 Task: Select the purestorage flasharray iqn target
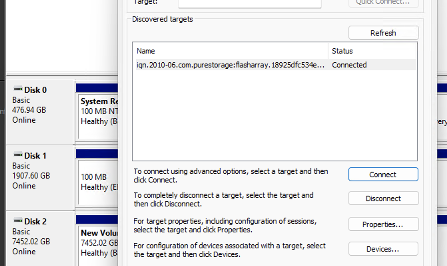(x=230, y=65)
